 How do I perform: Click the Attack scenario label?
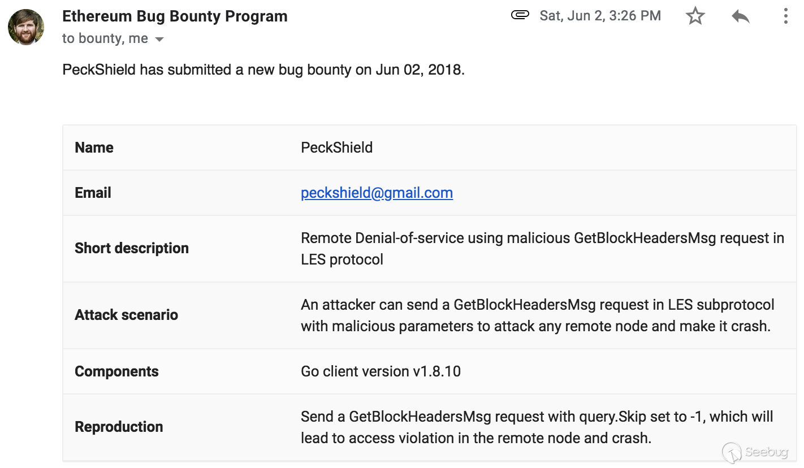point(126,315)
